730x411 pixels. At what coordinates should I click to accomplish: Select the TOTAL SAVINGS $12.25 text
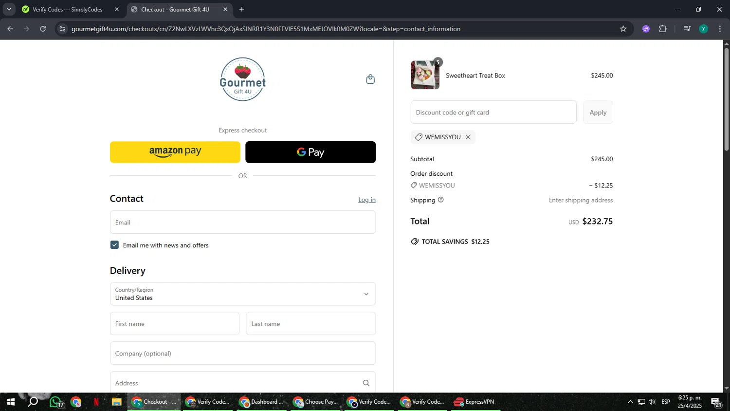tap(456, 242)
